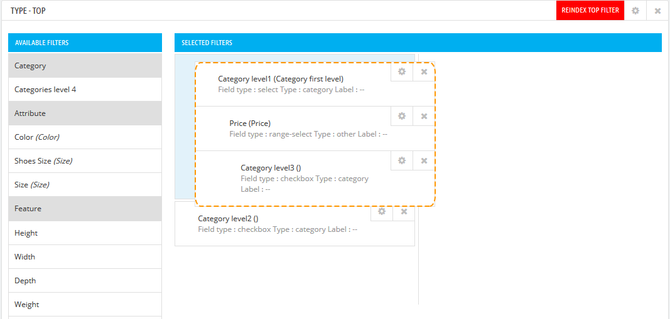
Task: Click the Feature group heading
Action: pos(85,209)
